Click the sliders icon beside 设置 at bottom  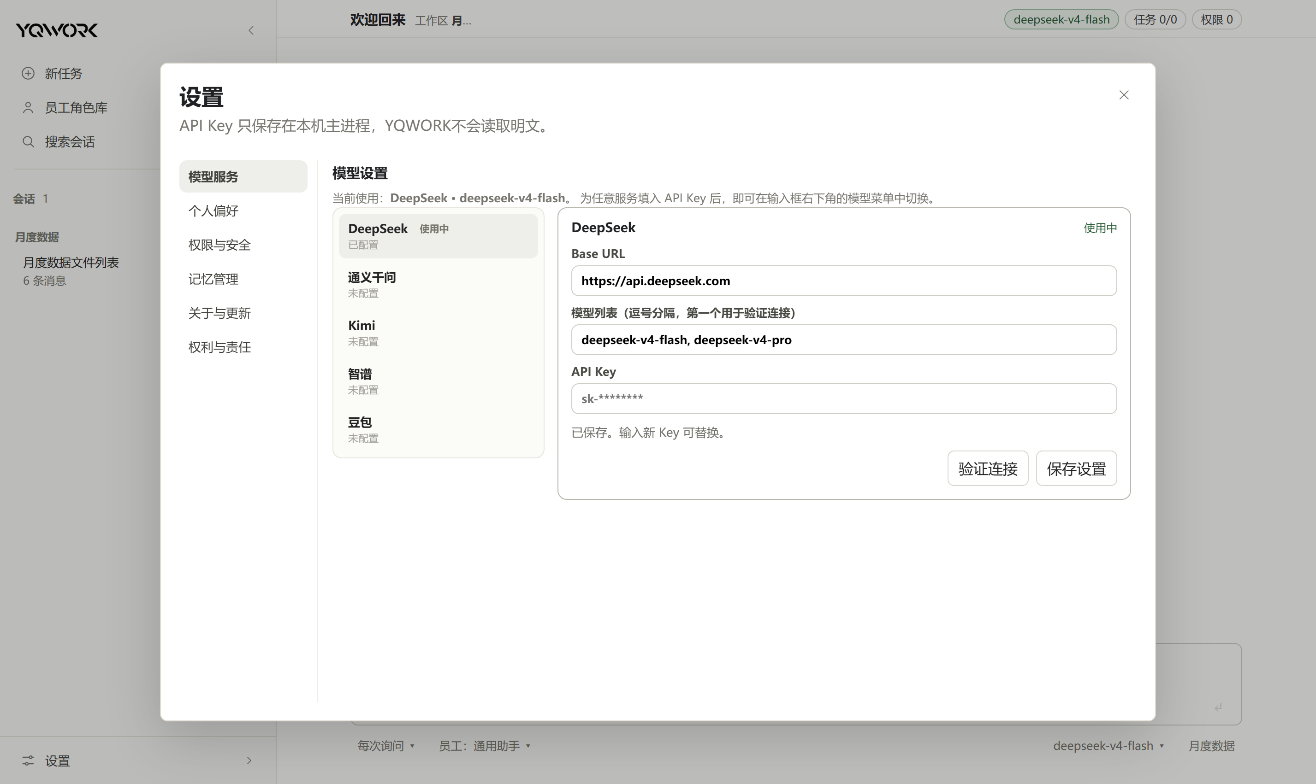[28, 760]
